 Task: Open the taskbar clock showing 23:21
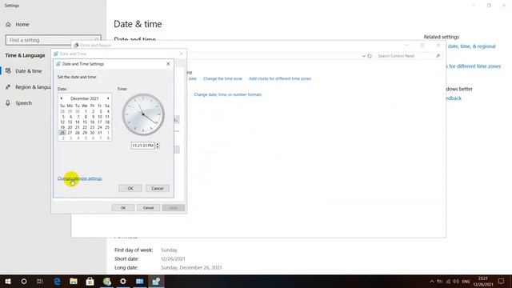tap(483, 281)
